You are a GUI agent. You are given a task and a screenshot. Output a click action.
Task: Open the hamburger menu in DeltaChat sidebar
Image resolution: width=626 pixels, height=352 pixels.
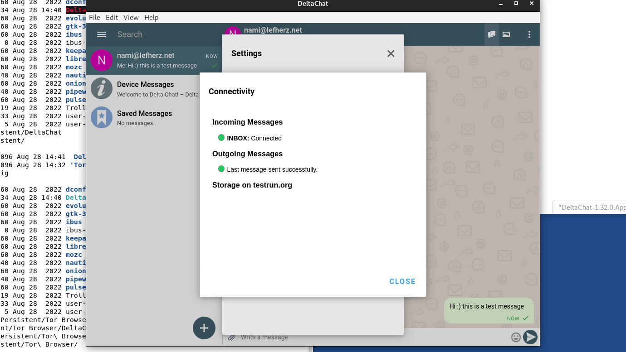pos(102,34)
